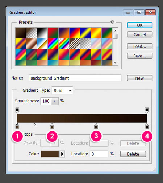Click the Smoothness value field
The image size is (163, 183).
coord(46,101)
